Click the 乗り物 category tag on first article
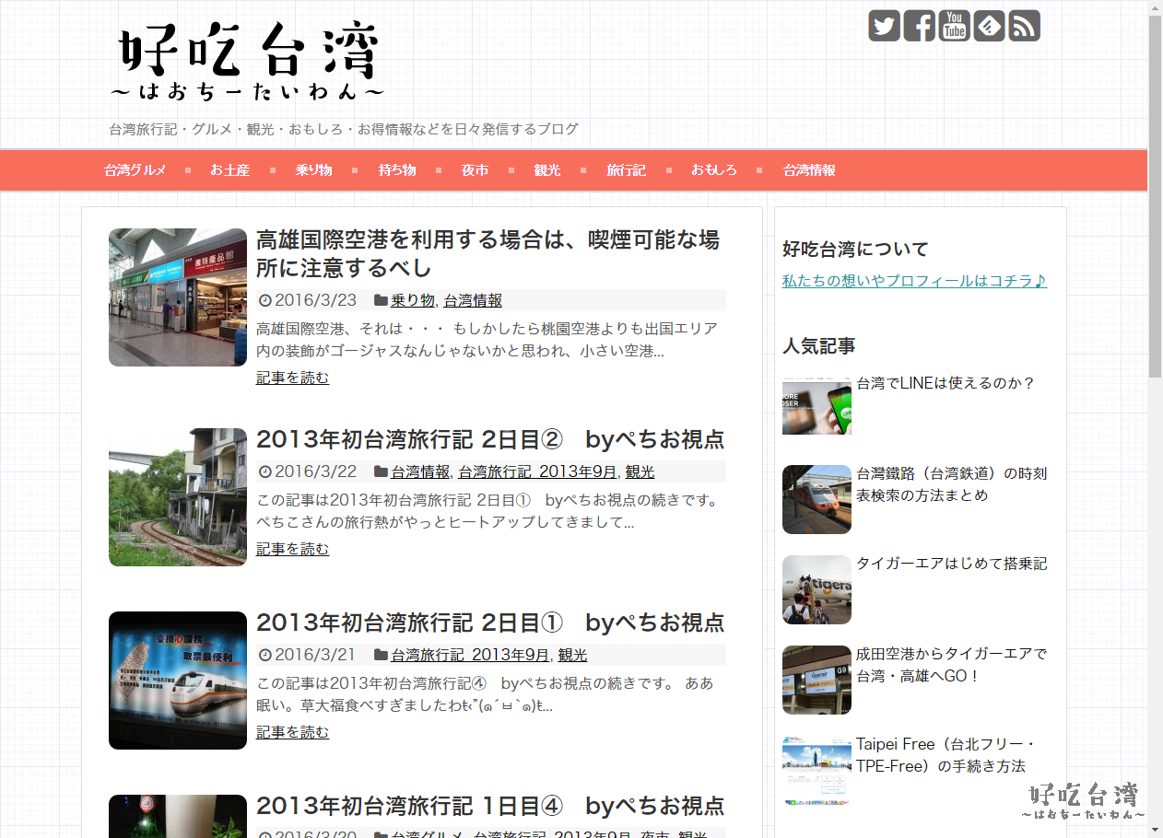This screenshot has width=1163, height=838. [x=412, y=300]
